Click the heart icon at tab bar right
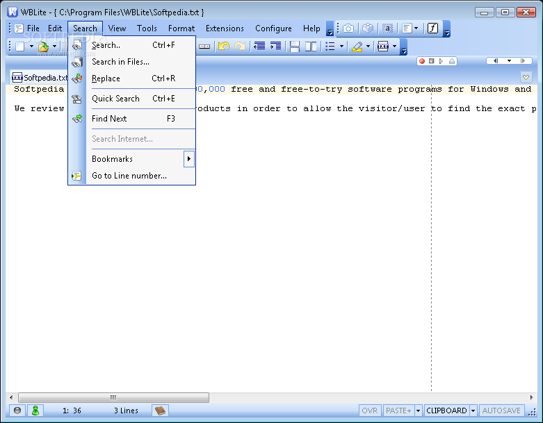This screenshot has height=423, width=543. (x=526, y=77)
